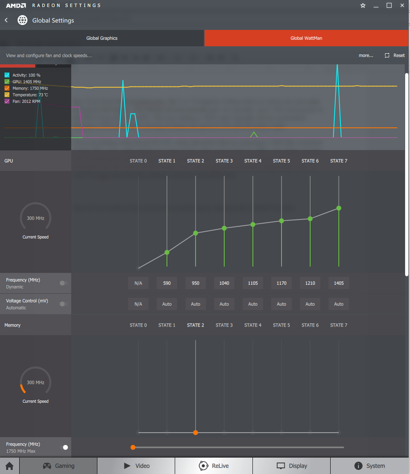Viewport: 410px width, 474px height.
Task: Select GPU State 3 slider handle
Action: pos(224,228)
